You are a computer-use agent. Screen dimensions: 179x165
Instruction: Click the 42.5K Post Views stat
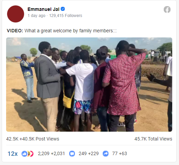pos(33,139)
